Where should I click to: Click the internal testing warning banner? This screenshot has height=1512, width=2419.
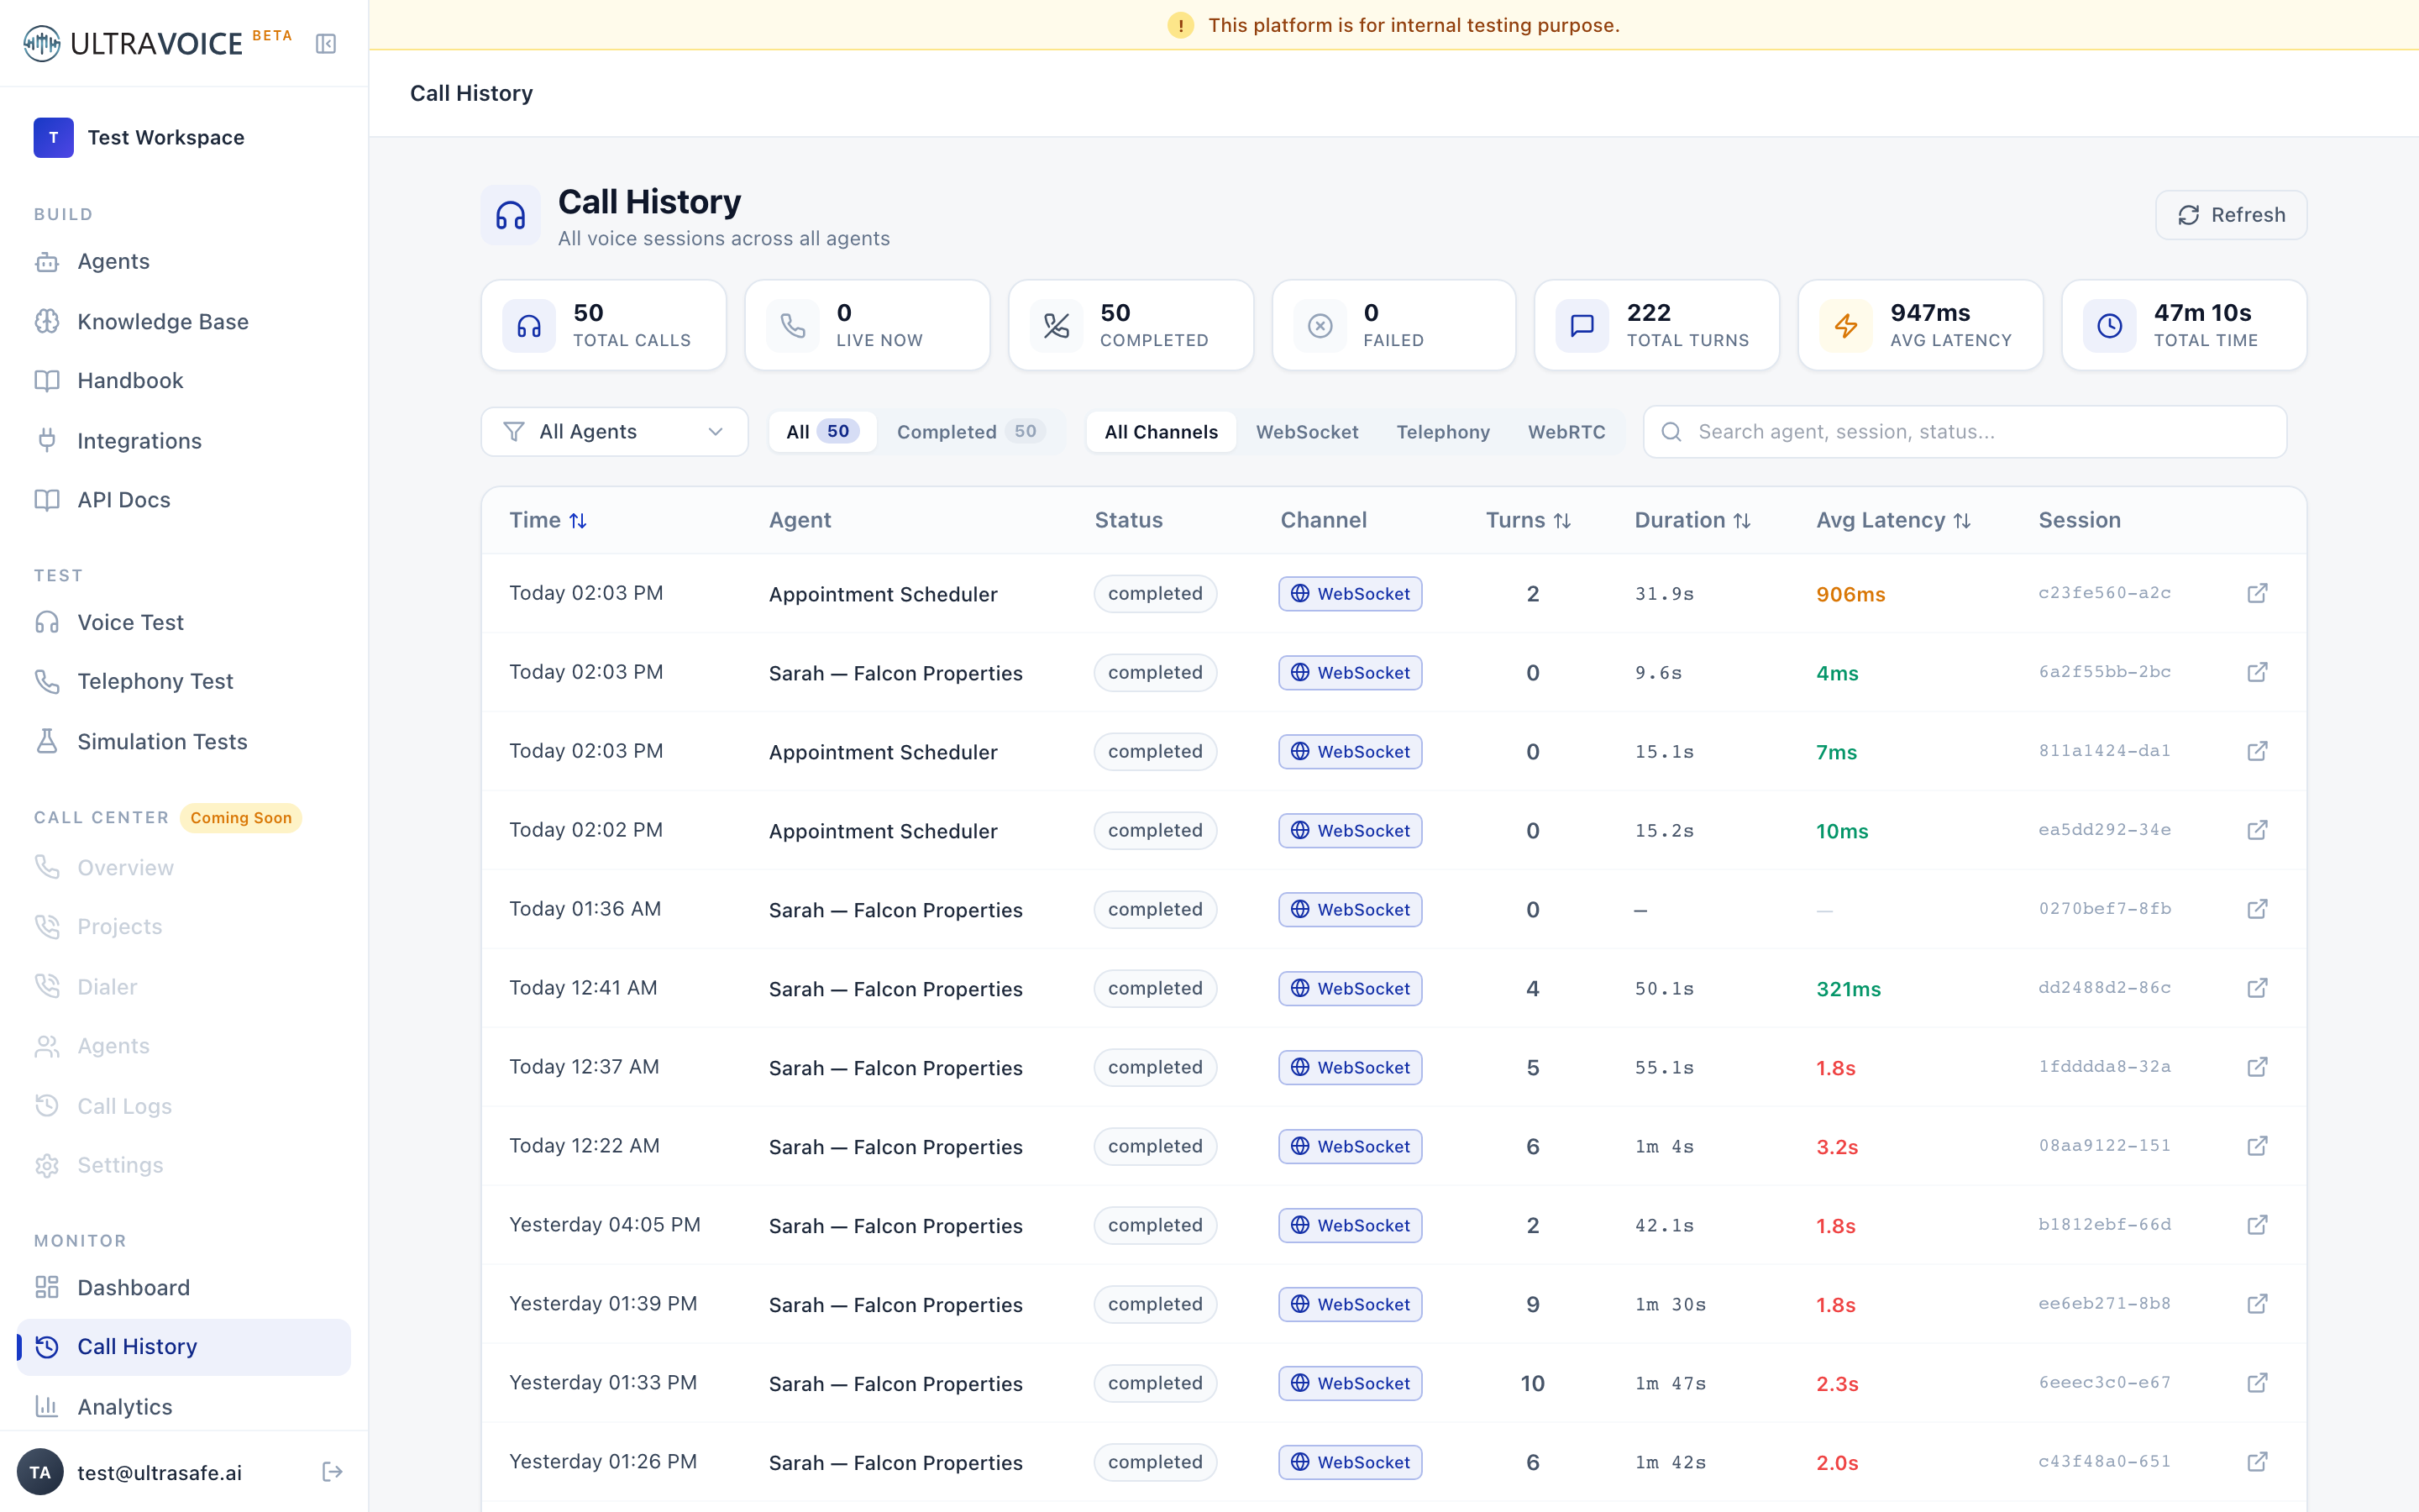click(1393, 25)
